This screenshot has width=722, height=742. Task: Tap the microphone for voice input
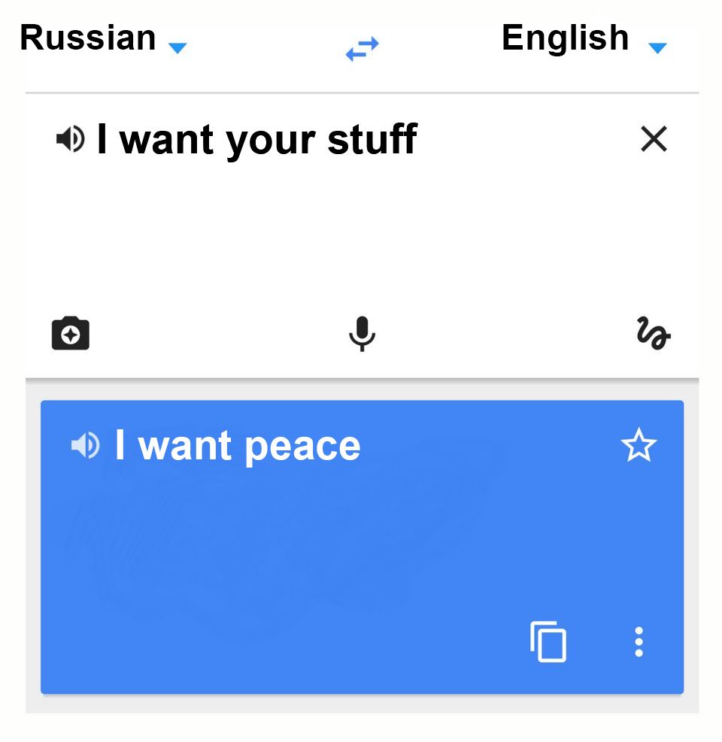362,333
